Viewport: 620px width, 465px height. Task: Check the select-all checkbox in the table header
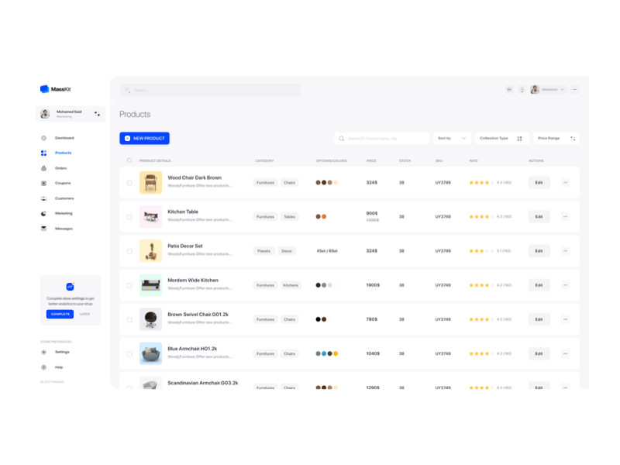[x=129, y=160]
